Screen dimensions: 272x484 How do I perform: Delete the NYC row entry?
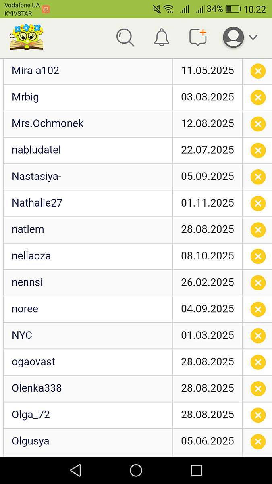point(258,336)
